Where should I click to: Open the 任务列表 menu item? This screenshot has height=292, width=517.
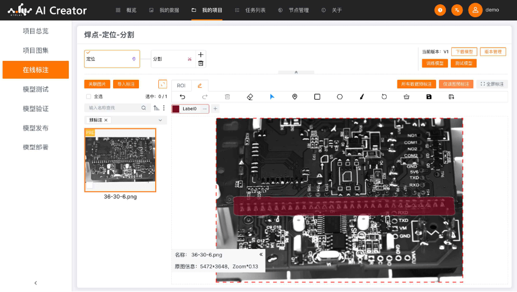tap(251, 10)
